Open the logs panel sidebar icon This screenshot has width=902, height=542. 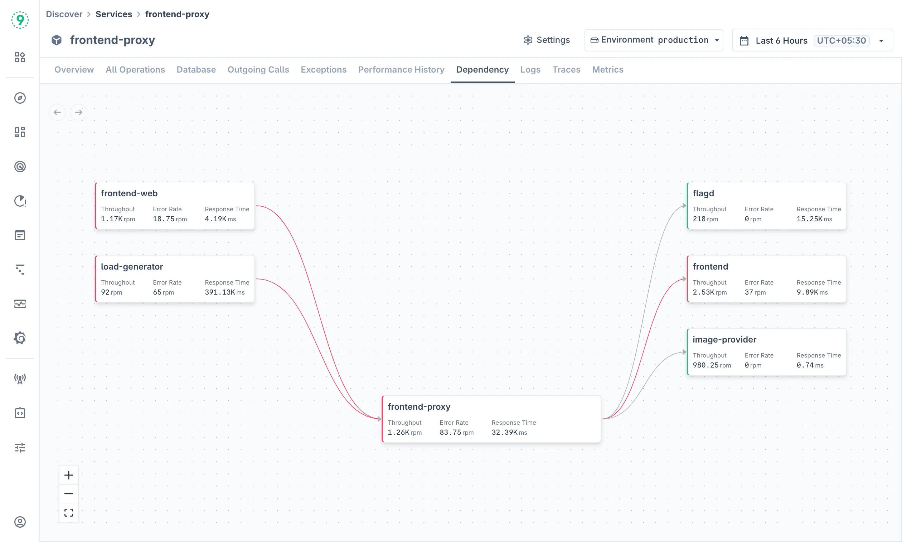[x=20, y=235]
